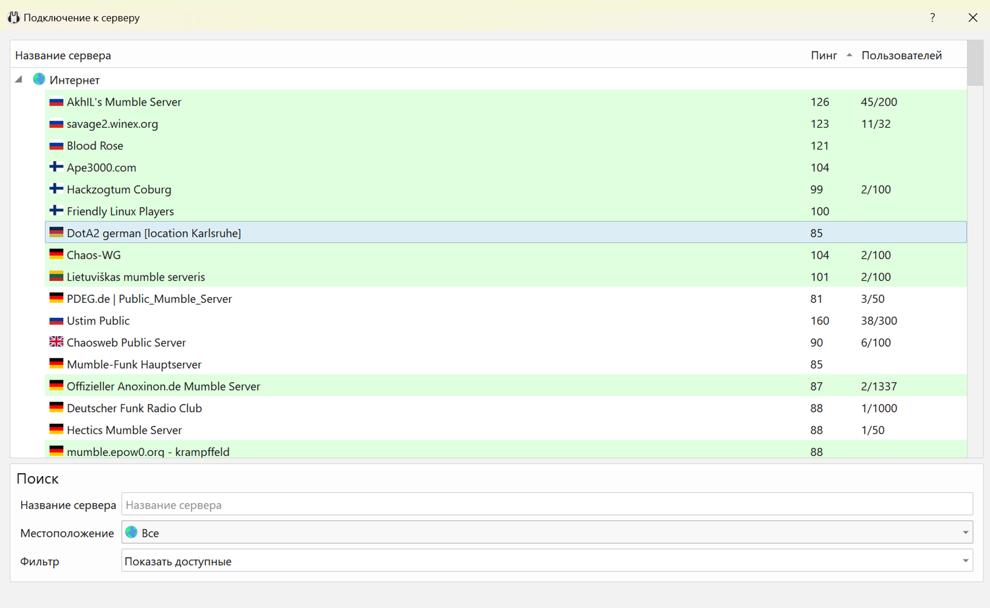Click the Russian flag next to Ustim Public
Screen dimensions: 990x608
point(56,320)
